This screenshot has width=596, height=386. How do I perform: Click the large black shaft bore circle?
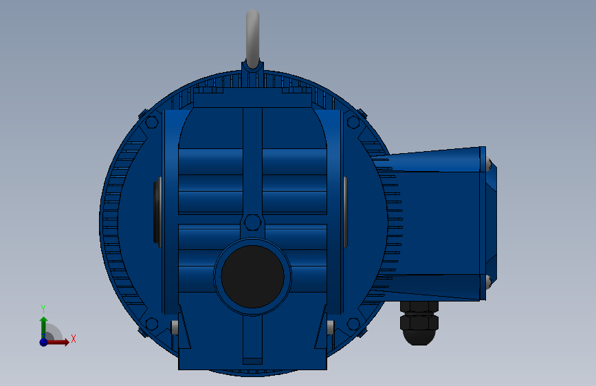pos(252,277)
